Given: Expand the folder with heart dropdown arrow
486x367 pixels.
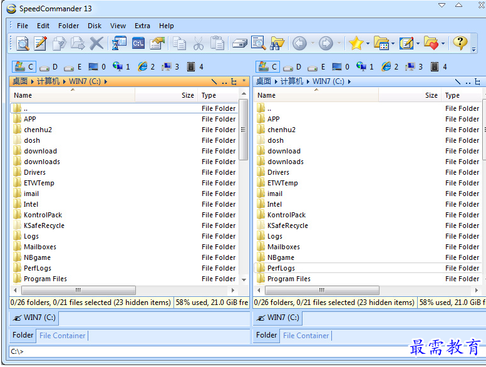Looking at the screenshot, I should 443,43.
